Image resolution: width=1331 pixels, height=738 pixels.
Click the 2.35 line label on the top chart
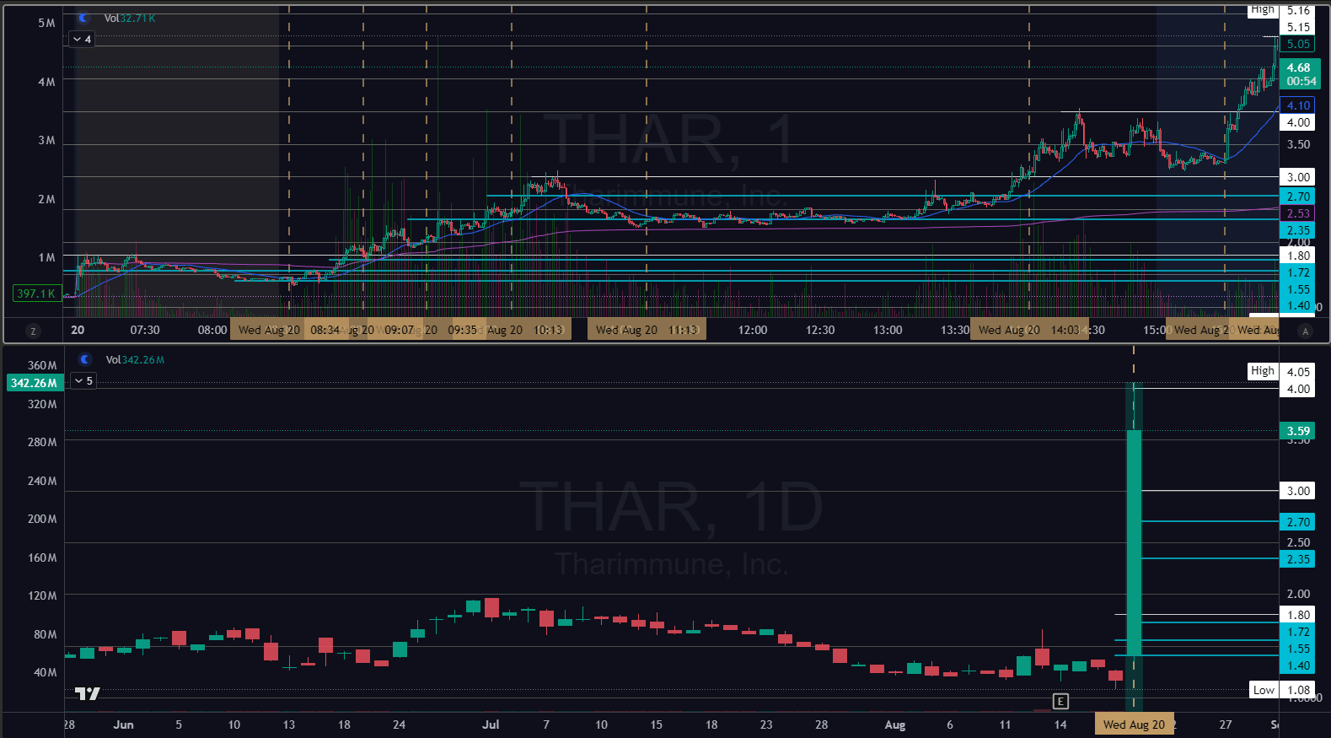(1298, 230)
